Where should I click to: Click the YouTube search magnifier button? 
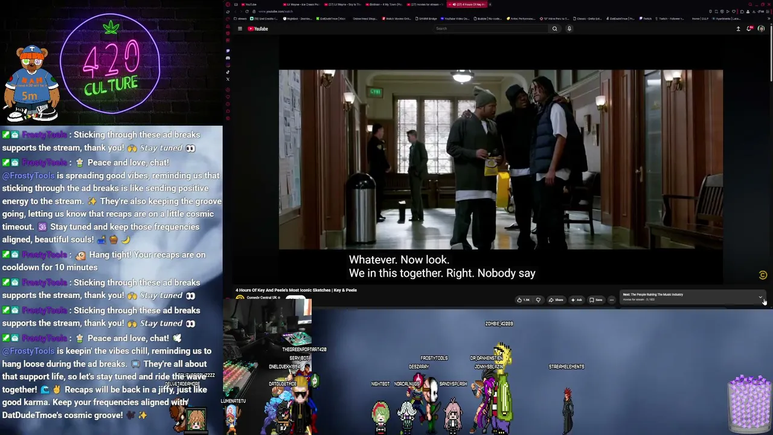point(554,28)
